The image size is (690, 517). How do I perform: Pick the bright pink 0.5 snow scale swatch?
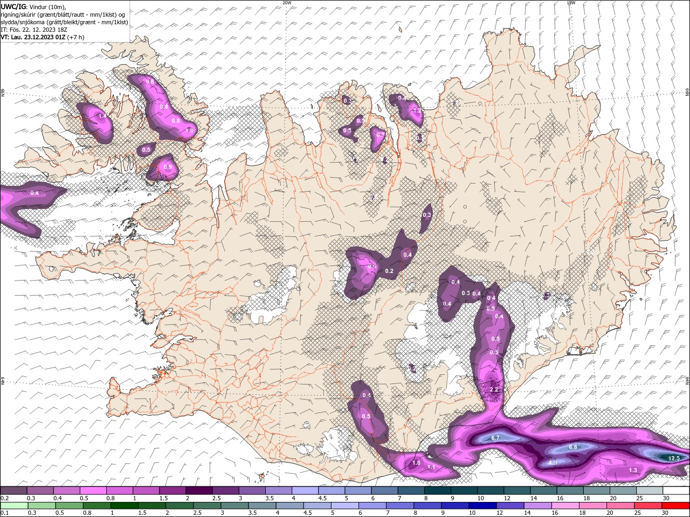(x=93, y=491)
